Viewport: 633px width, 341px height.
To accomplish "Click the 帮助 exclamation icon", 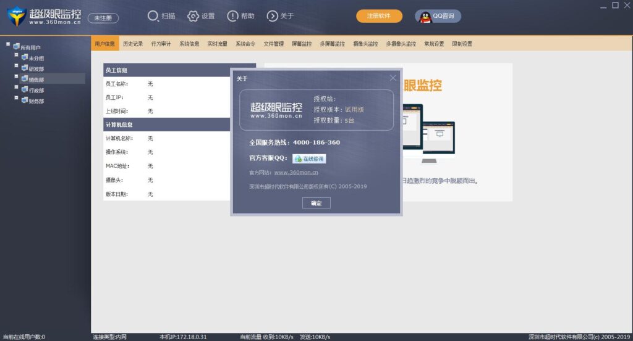I will point(232,16).
